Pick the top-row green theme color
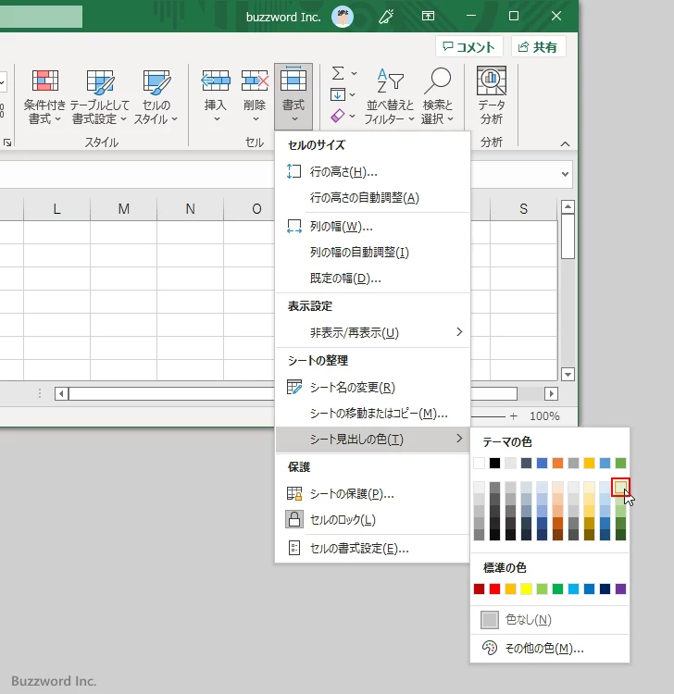The height and width of the screenshot is (694, 674). pyautogui.click(x=620, y=464)
